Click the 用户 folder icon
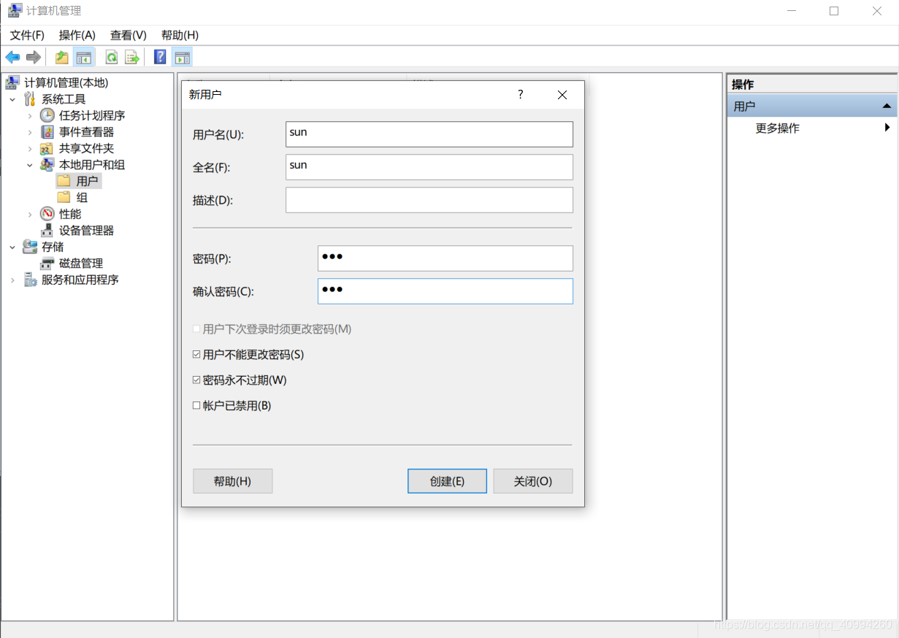 click(64, 180)
